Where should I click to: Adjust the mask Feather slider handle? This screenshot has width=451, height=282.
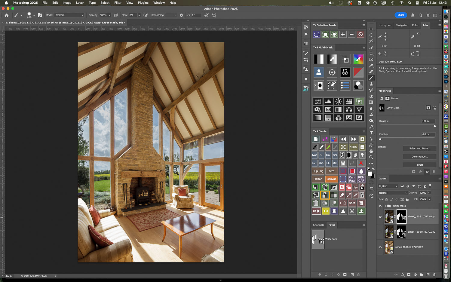380,139
